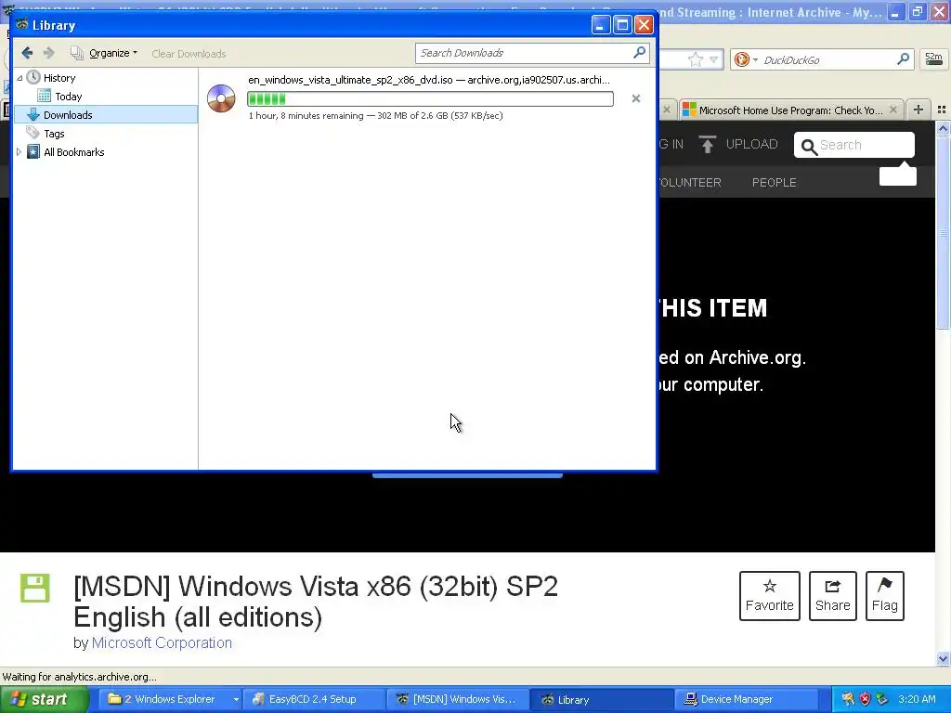Open the VOLUNTEER link on archive.org
This screenshot has height=713, width=951.
(690, 183)
